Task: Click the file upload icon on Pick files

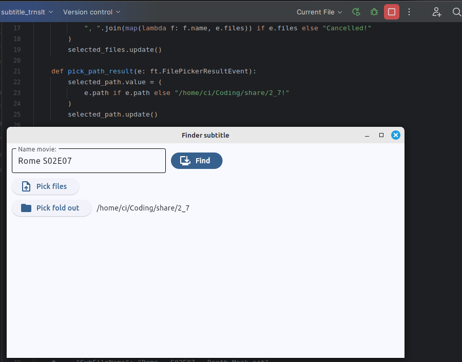Action: 26,186
